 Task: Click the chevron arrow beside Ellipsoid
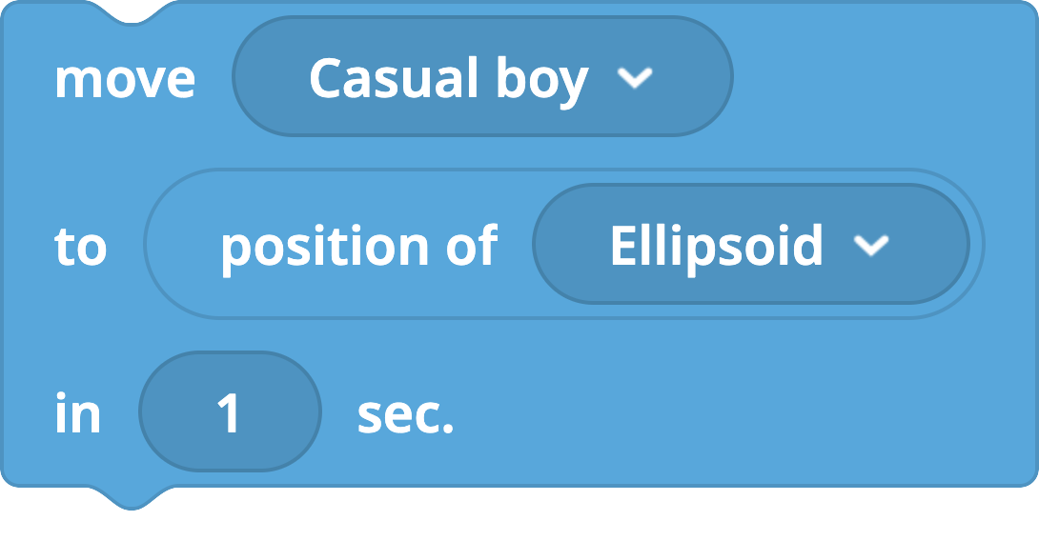tap(870, 245)
